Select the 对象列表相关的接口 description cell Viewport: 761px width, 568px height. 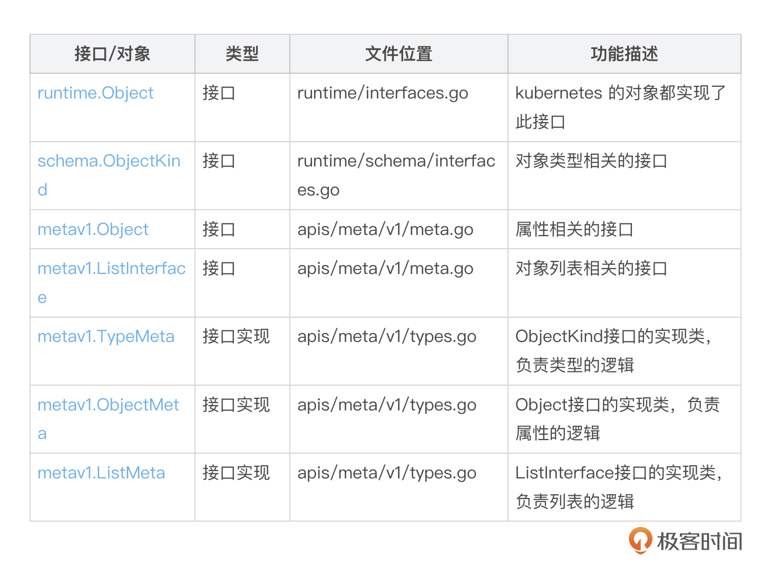click(591, 269)
